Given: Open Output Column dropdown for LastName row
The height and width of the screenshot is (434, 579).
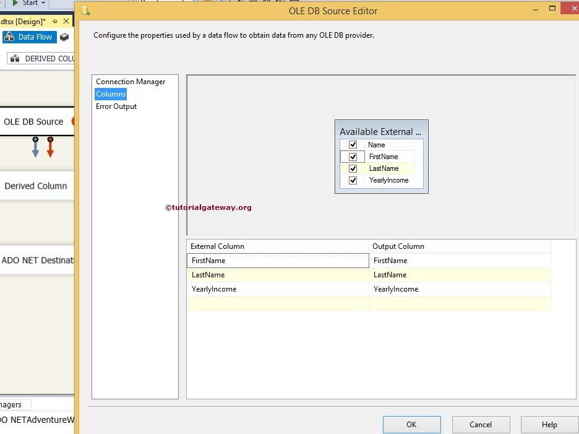Looking at the screenshot, I should coord(545,275).
